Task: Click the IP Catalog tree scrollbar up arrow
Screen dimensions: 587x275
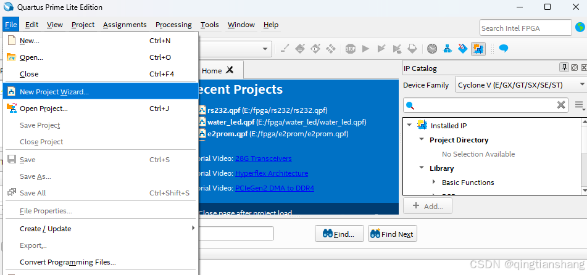Action: pos(584,122)
